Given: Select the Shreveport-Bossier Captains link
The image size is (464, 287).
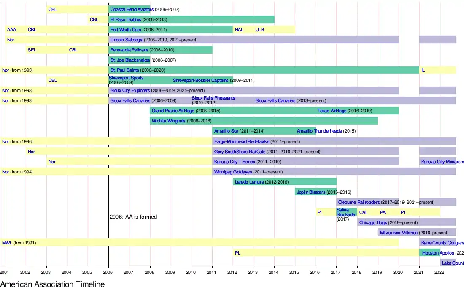Looking at the screenshot, I should [x=200, y=80].
